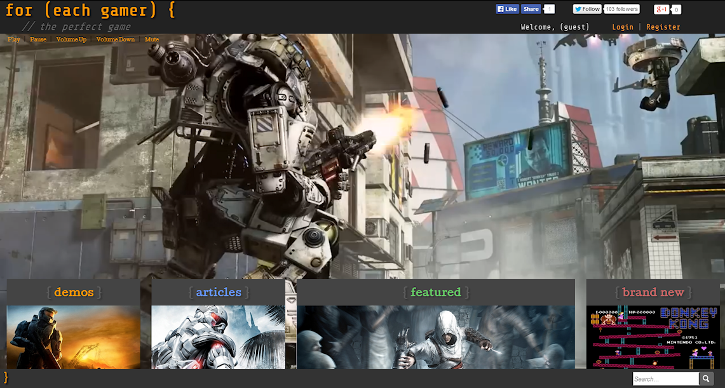Open the Login link
The height and width of the screenshot is (388, 725).
(x=622, y=27)
